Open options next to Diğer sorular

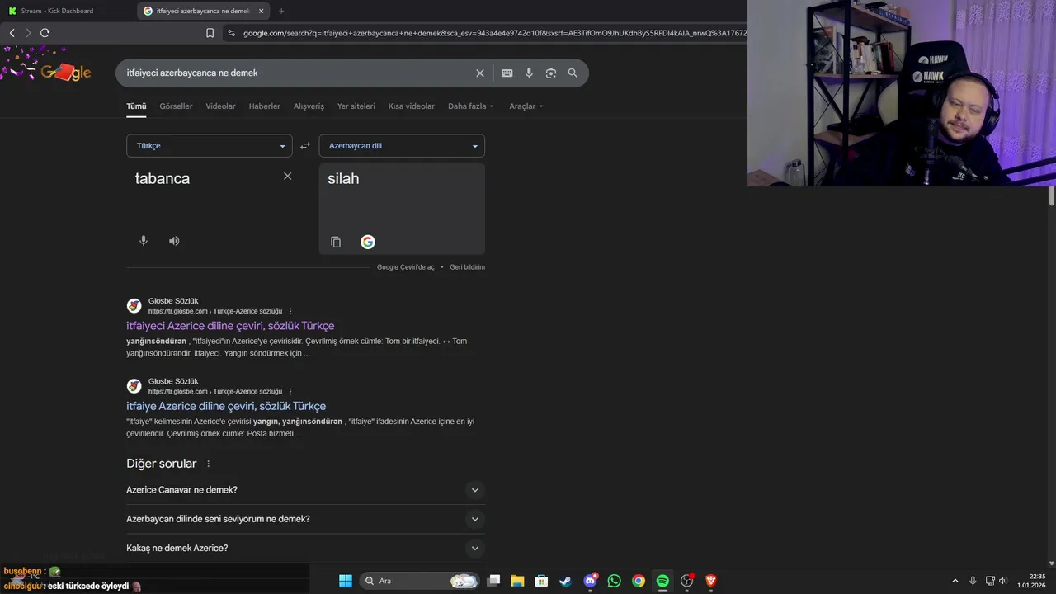208,464
